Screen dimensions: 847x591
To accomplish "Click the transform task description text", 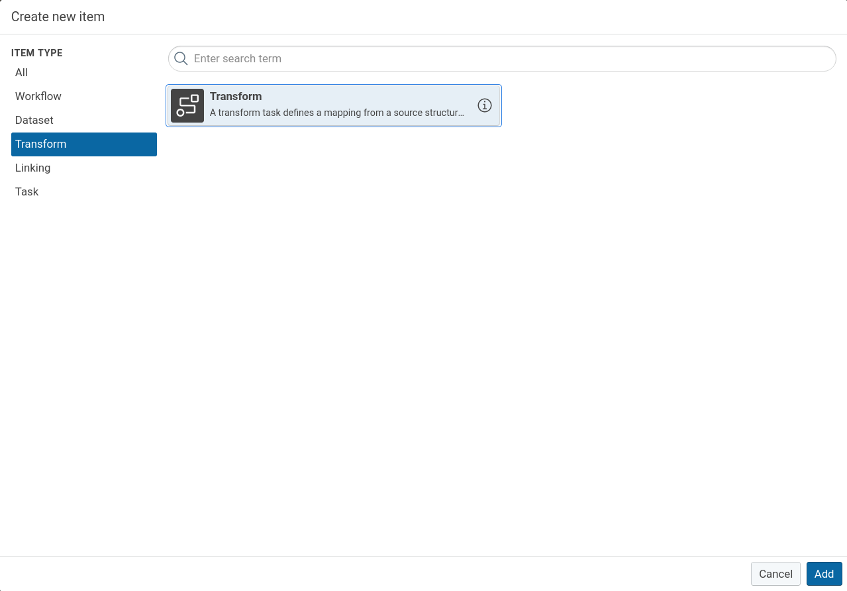I will pos(336,113).
